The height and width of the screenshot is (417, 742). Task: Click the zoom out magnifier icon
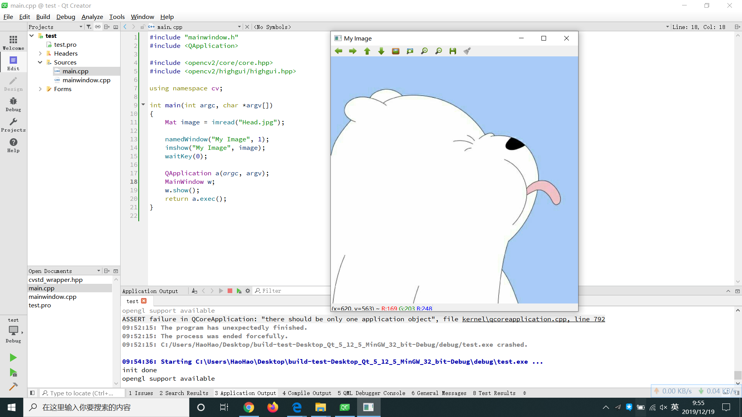439,51
